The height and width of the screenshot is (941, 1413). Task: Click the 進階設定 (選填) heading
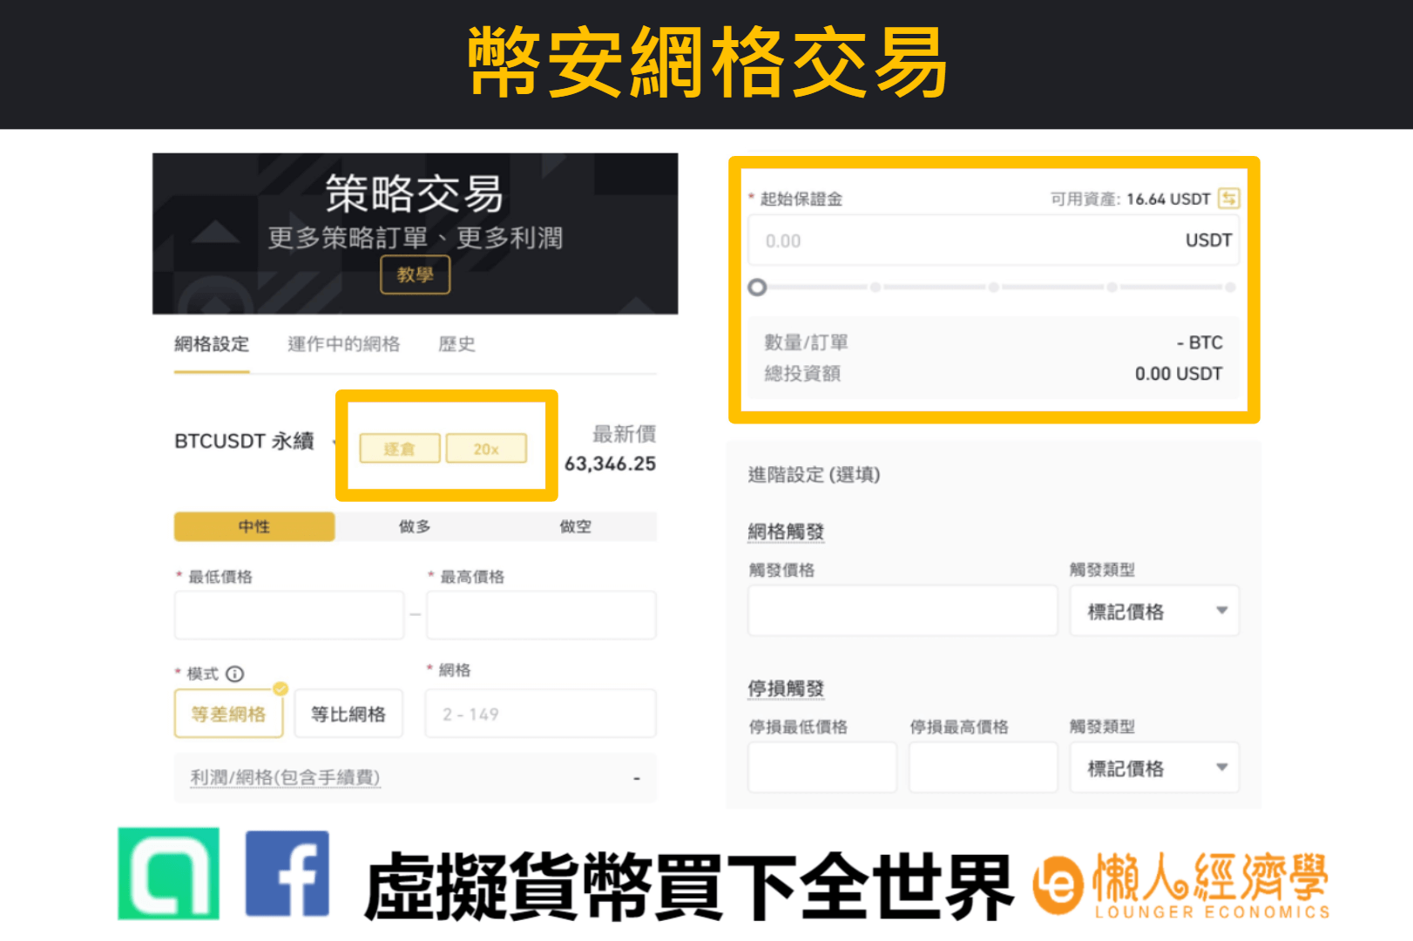click(x=814, y=475)
